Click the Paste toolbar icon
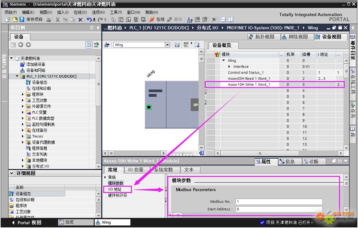The image size is (358, 228). [73, 20]
